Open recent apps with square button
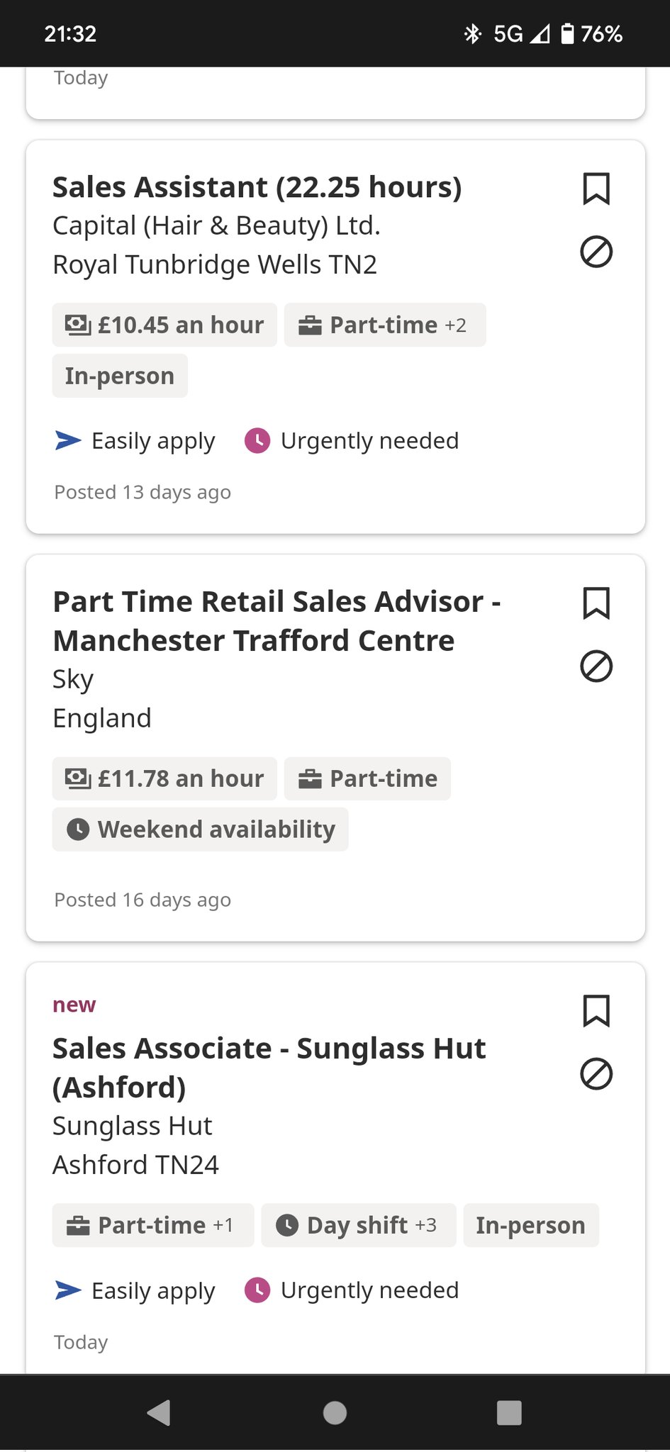The height and width of the screenshot is (1452, 670). pos(509,1412)
